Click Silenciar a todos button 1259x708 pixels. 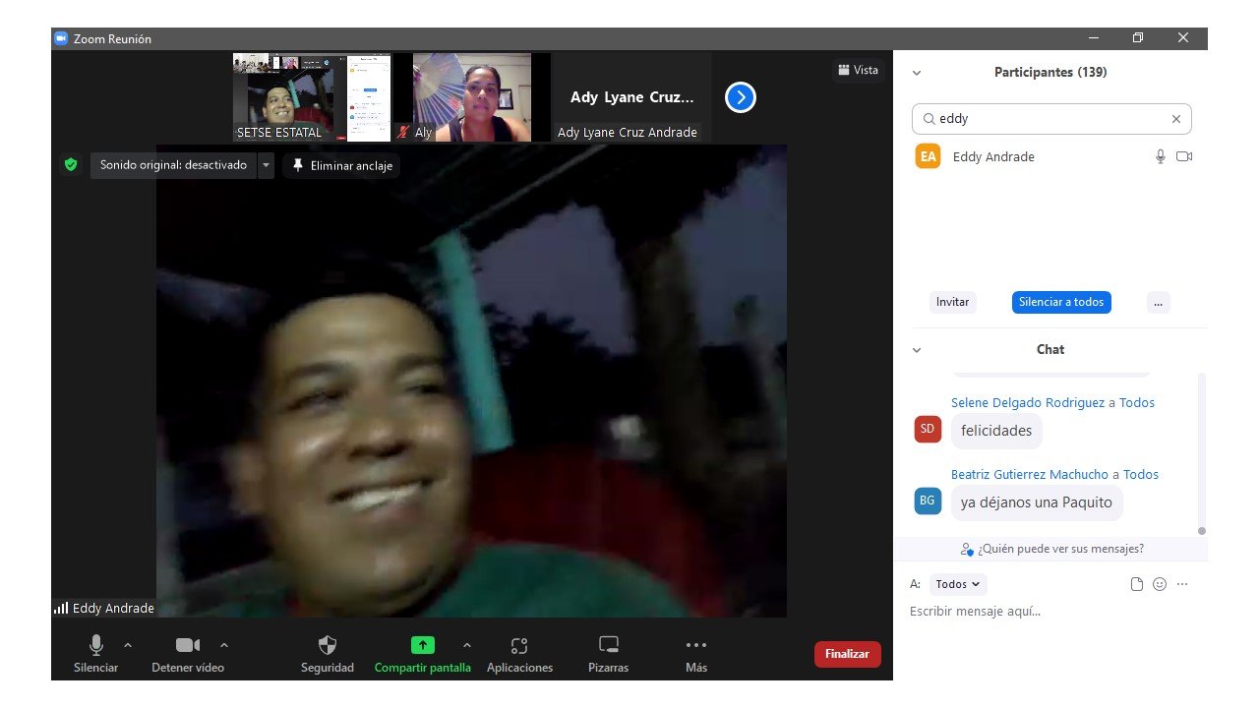(1061, 302)
